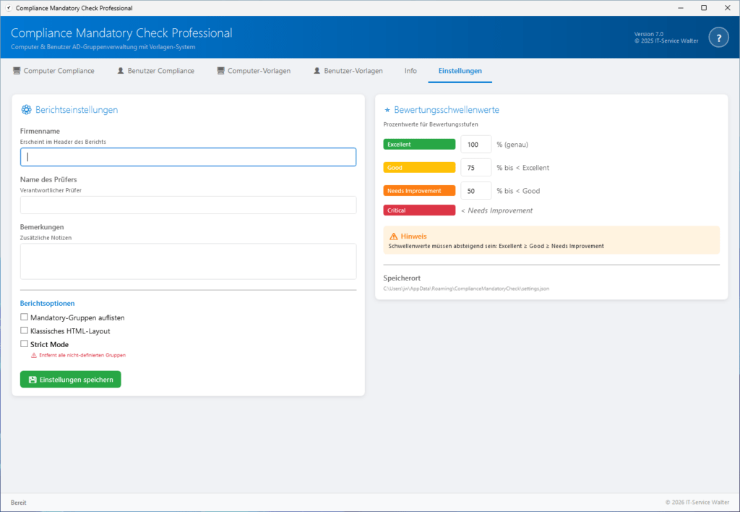The width and height of the screenshot is (740, 512).
Task: Click the warning icon in the Hinweis box
Action: click(394, 236)
